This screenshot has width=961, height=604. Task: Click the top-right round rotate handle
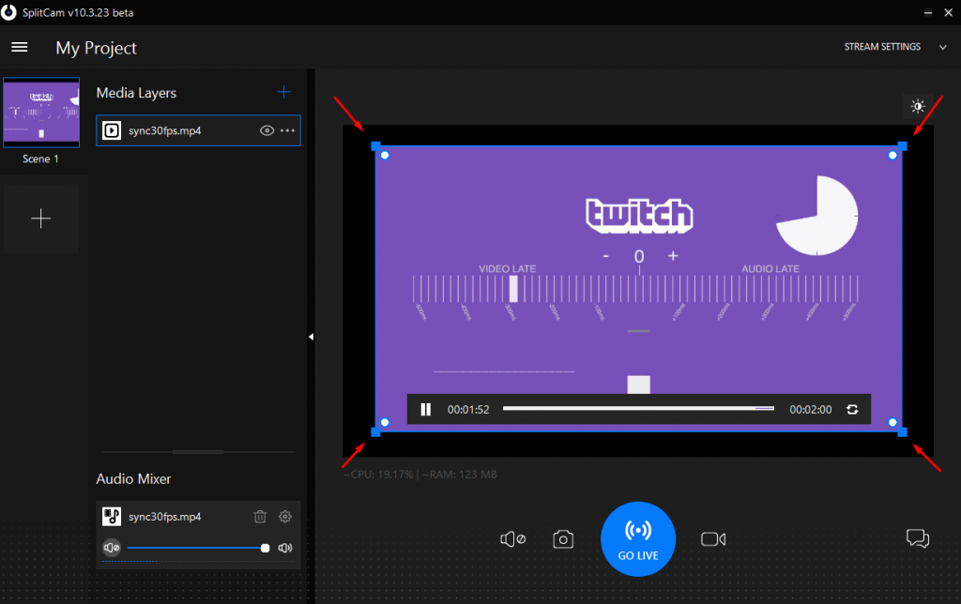[x=892, y=156]
